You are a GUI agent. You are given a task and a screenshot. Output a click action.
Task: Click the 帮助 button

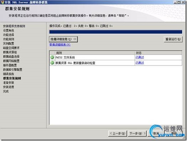(x=174, y=134)
